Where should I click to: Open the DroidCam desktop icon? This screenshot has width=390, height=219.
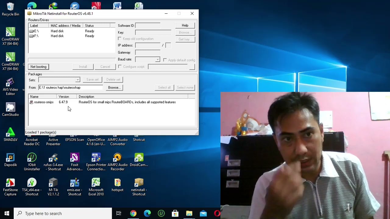pos(139,160)
